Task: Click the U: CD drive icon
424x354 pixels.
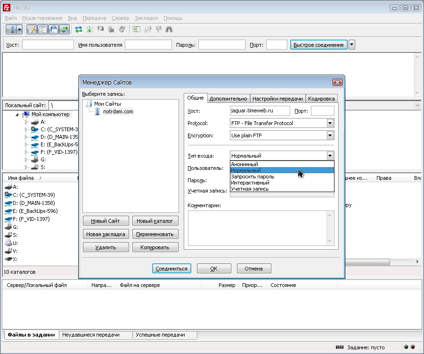Action: point(8,243)
